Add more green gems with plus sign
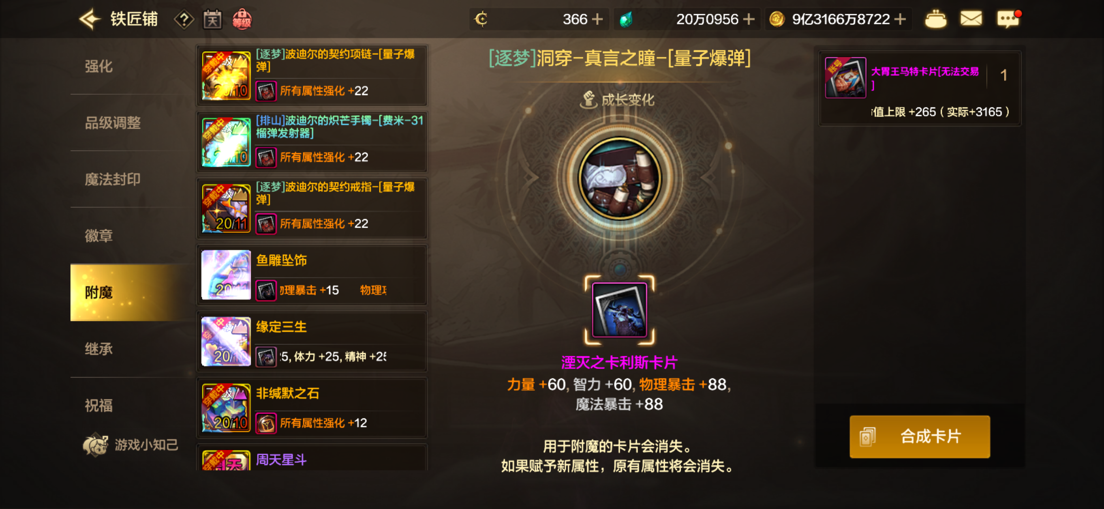The width and height of the screenshot is (1104, 509). click(x=748, y=19)
